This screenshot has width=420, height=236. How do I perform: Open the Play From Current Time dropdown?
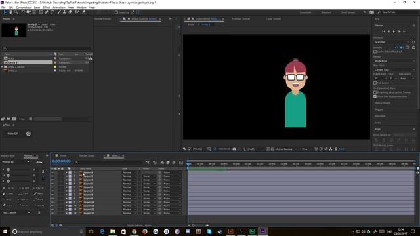[394, 70]
